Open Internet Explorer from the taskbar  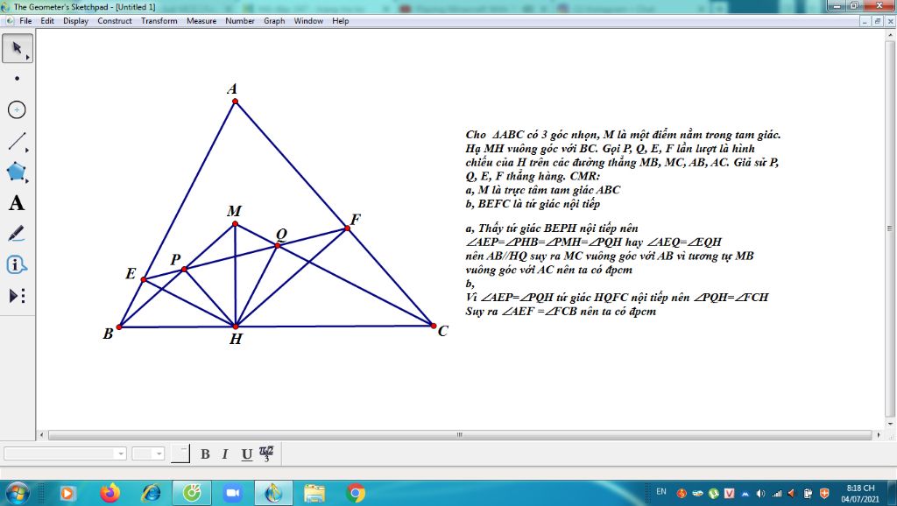(x=151, y=493)
